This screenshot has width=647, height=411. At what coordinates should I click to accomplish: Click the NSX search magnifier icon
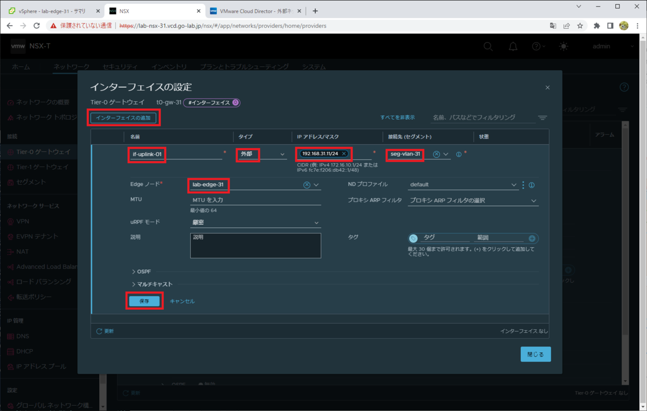pyautogui.click(x=488, y=46)
